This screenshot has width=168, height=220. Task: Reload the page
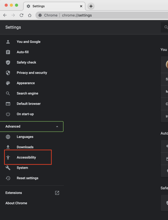click(x=21, y=15)
